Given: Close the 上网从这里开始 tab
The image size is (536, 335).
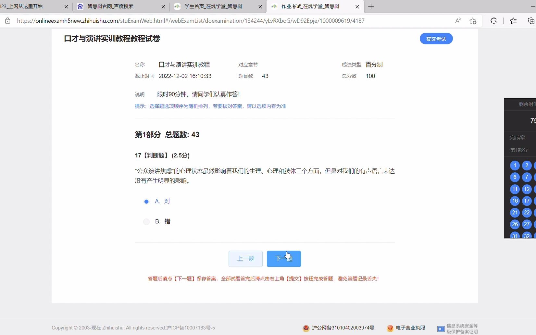Looking at the screenshot, I should (66, 6).
